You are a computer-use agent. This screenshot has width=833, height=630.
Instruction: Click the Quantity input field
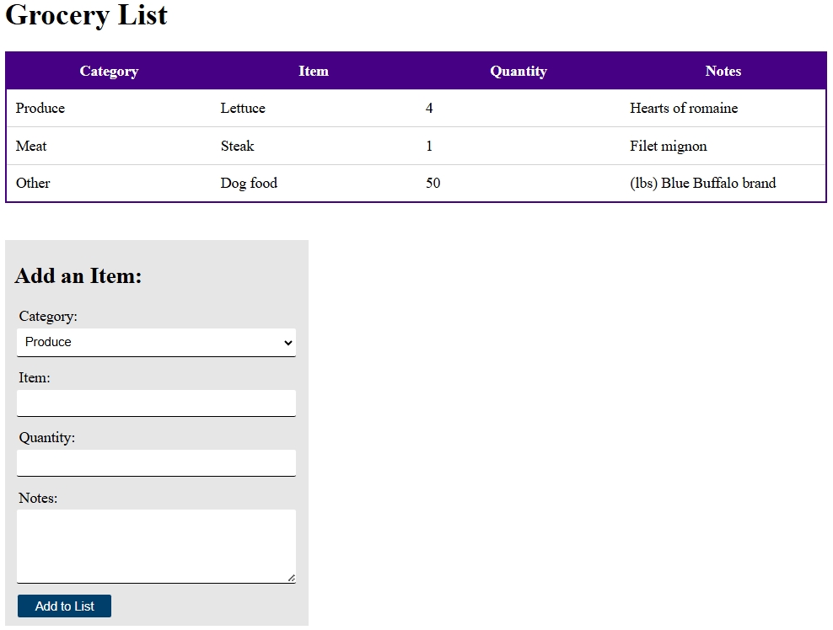pos(156,462)
